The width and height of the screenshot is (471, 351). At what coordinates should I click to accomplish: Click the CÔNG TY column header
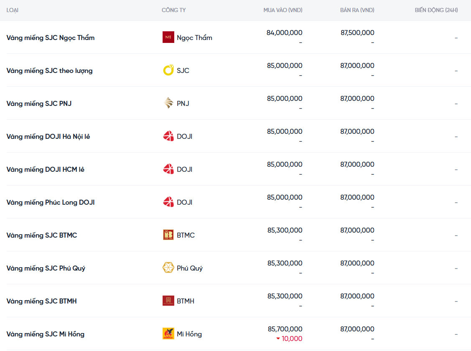point(173,10)
